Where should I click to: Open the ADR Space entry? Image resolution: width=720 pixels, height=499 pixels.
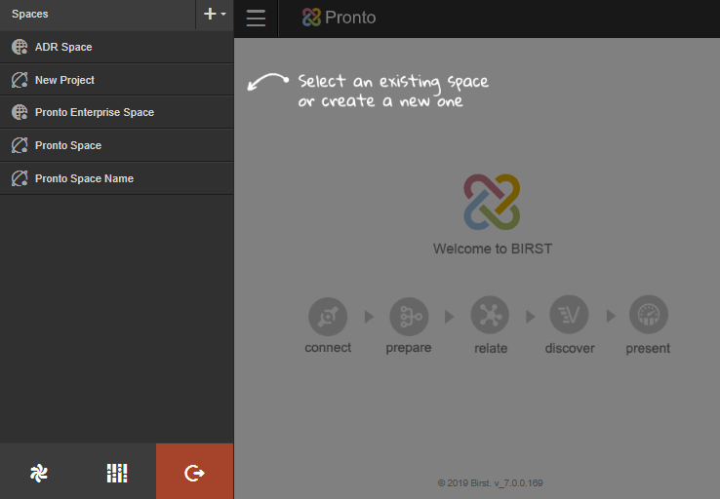pos(117,47)
